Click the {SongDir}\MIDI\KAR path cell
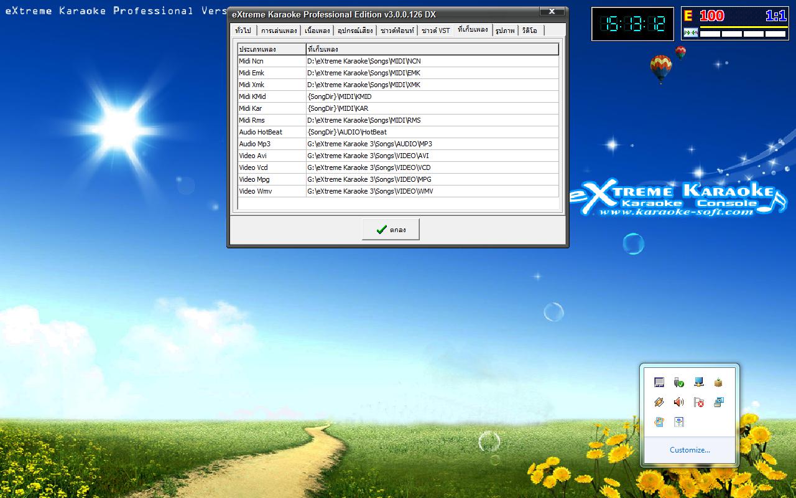The width and height of the screenshot is (796, 498). [432, 108]
